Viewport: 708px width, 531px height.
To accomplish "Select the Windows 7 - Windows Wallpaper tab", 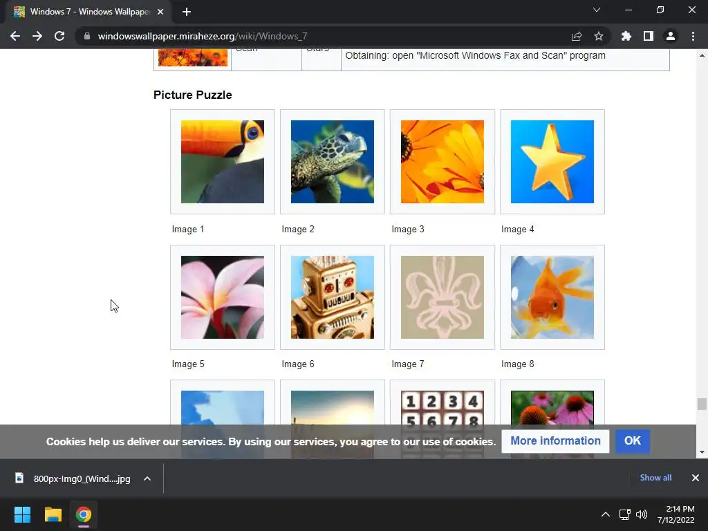I will click(x=88, y=12).
